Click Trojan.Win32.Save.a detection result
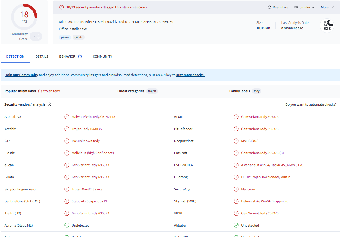 tap(87, 189)
